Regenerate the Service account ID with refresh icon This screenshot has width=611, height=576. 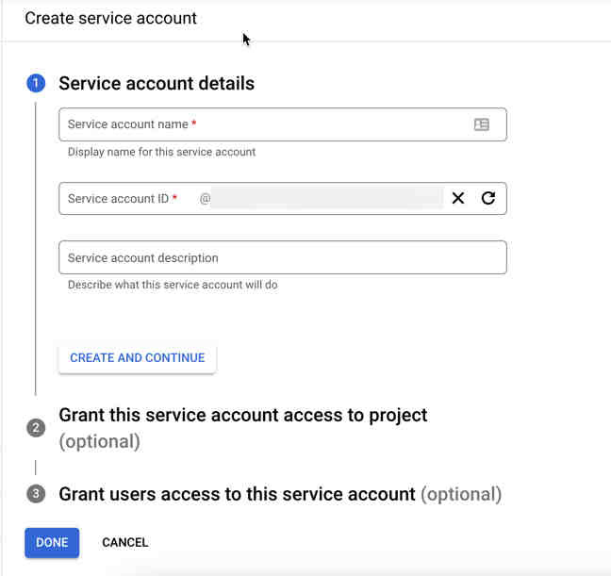487,198
